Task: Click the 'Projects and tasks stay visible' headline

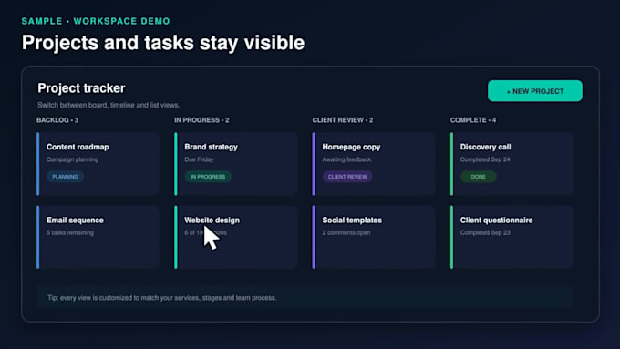Action: pyautogui.click(x=163, y=43)
